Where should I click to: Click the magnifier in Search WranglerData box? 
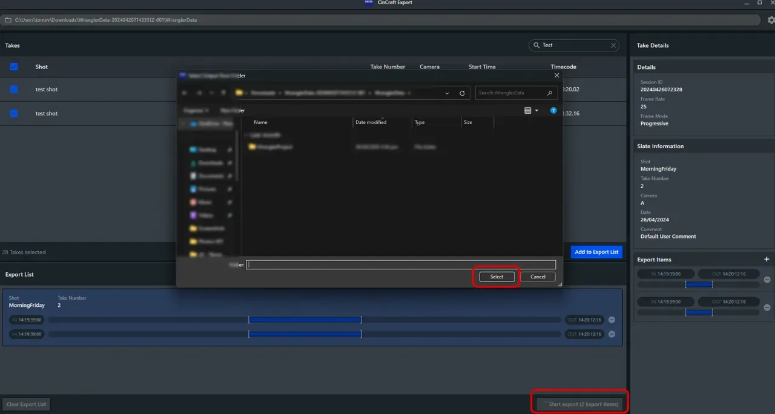549,93
